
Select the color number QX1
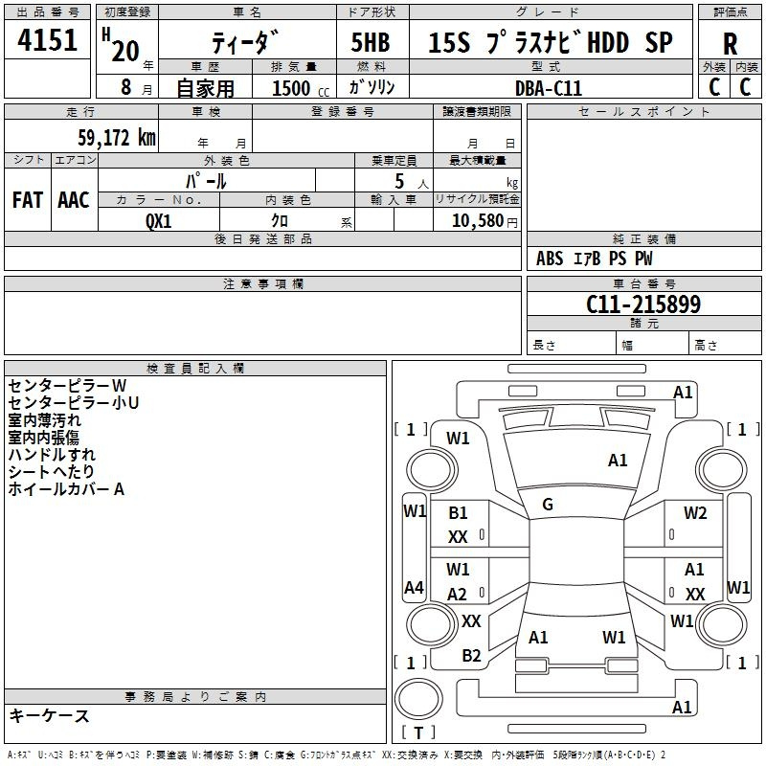point(158,221)
